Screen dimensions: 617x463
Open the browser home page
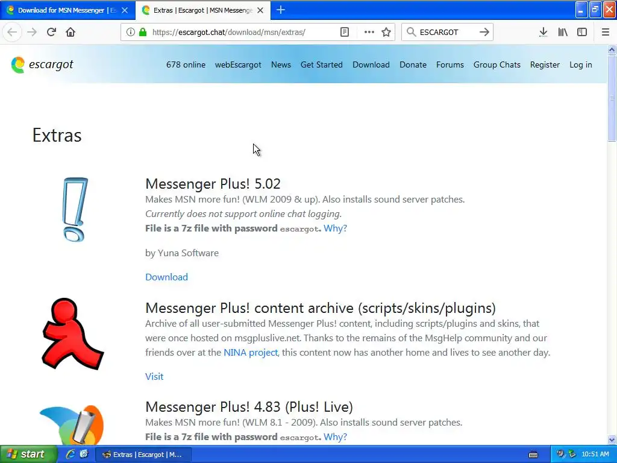pos(70,32)
